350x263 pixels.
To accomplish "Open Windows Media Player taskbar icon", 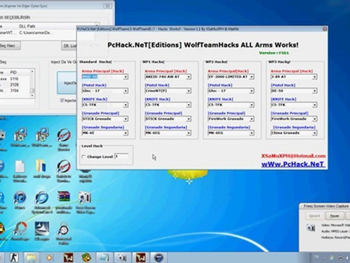I will click(x=50, y=258).
